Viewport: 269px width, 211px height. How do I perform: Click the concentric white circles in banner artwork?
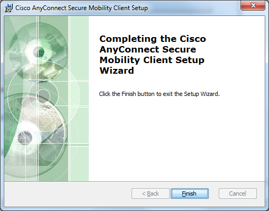[x=43, y=96]
